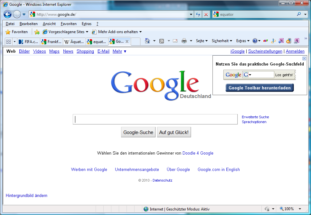
Task: Click the printer icon in the toolbar
Action: click(x=184, y=41)
